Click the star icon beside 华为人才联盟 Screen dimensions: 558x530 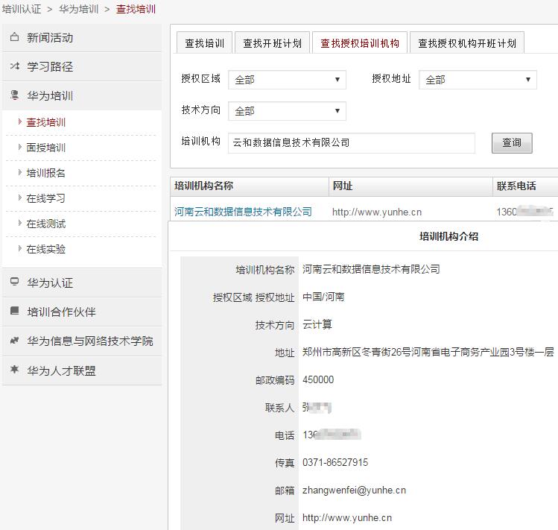click(x=15, y=370)
